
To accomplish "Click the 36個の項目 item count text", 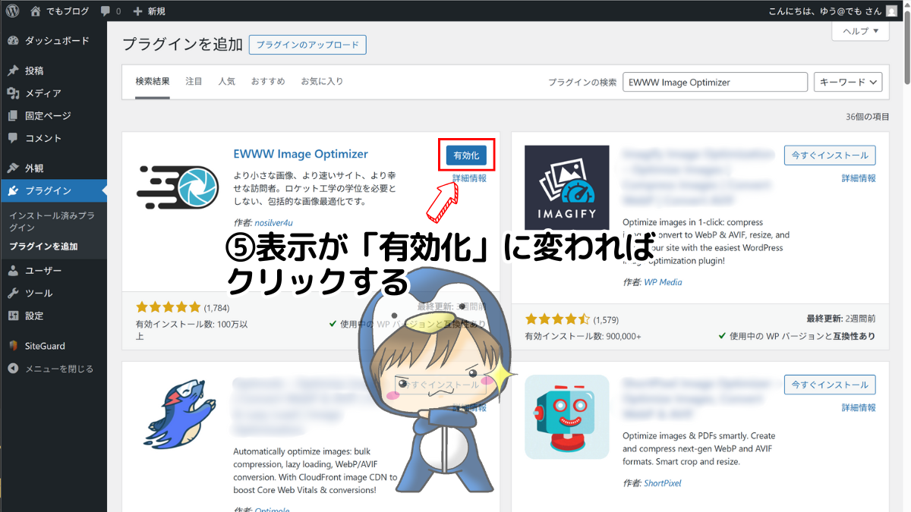I will pos(868,117).
